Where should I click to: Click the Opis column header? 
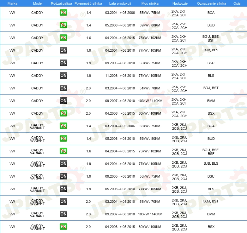point(237,3)
